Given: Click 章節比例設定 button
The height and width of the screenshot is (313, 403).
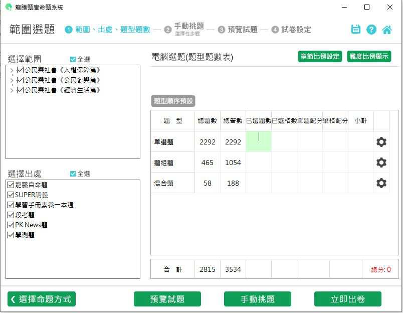Looking at the screenshot, I should pyautogui.click(x=320, y=56).
